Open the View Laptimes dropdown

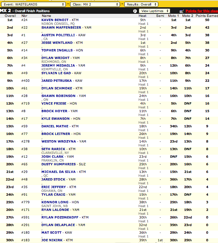[x=155, y=11]
